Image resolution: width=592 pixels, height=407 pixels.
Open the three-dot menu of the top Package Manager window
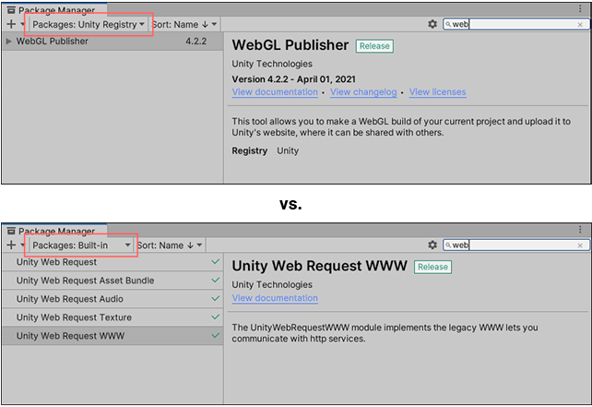[580, 8]
